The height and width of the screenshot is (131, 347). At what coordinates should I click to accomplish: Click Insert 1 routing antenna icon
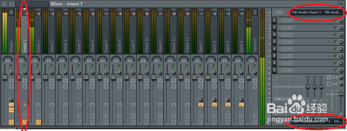click(25, 105)
